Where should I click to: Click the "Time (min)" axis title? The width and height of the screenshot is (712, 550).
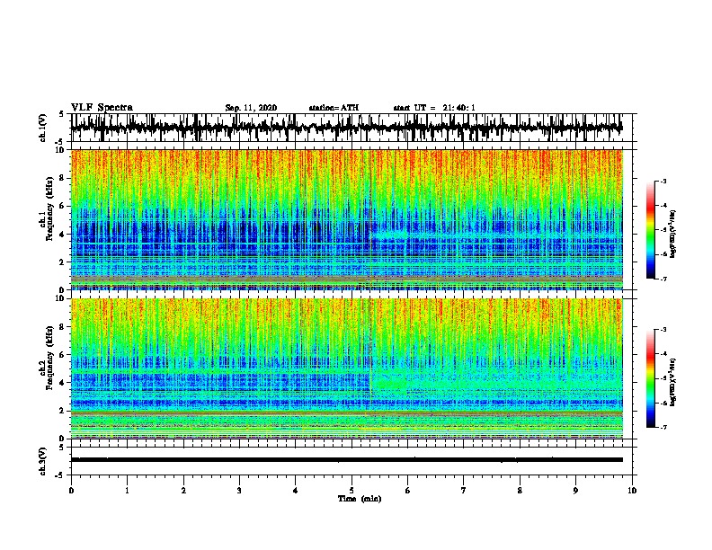click(x=360, y=499)
